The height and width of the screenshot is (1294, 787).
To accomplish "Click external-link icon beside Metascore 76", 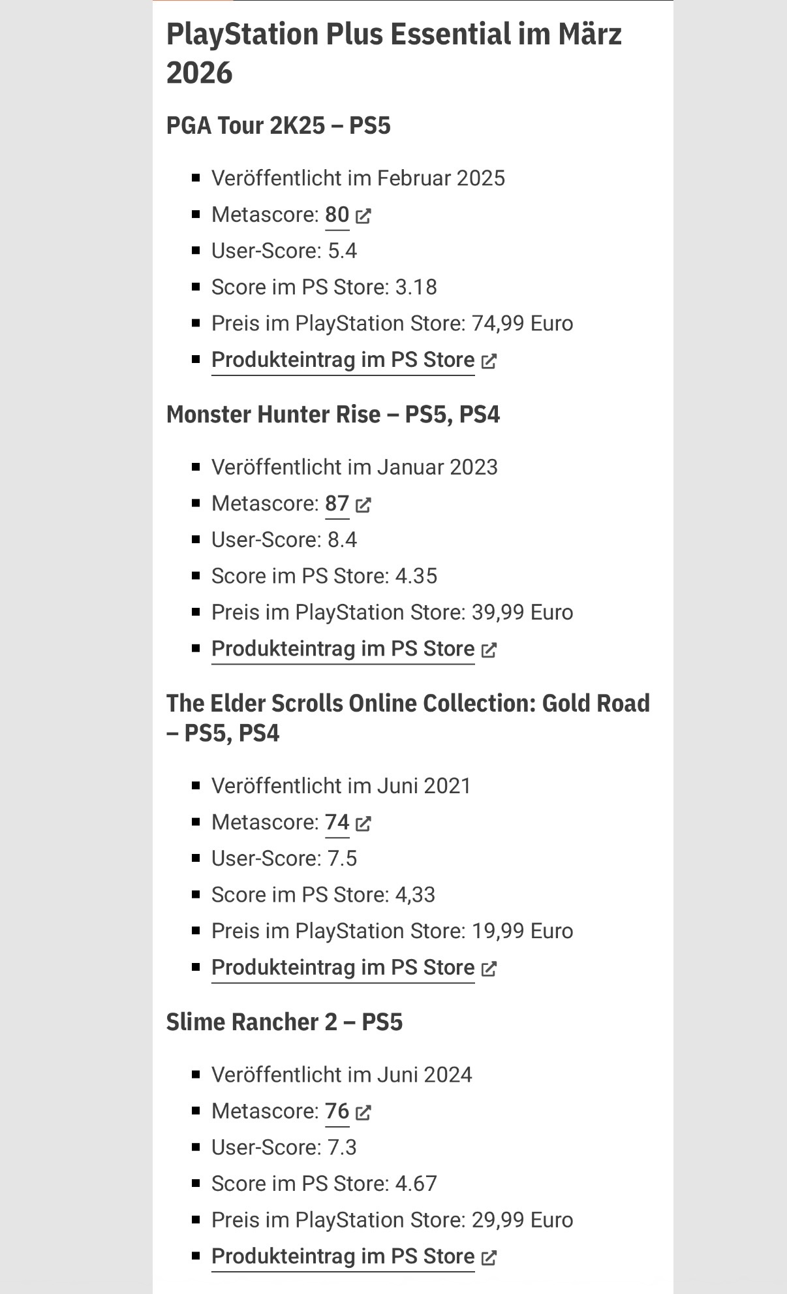I will [x=363, y=1112].
